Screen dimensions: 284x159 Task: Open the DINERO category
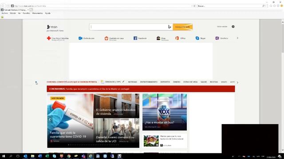(177, 82)
